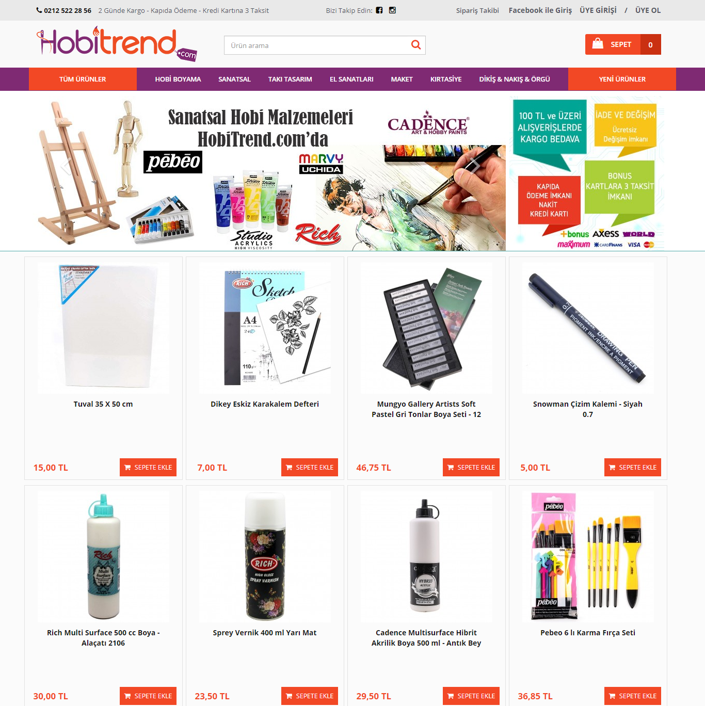Open the Facebook page icon
Viewport: 705px width, 706px height.
tap(379, 10)
